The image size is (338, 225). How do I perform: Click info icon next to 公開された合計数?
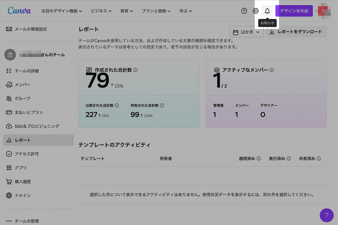tap(117, 105)
